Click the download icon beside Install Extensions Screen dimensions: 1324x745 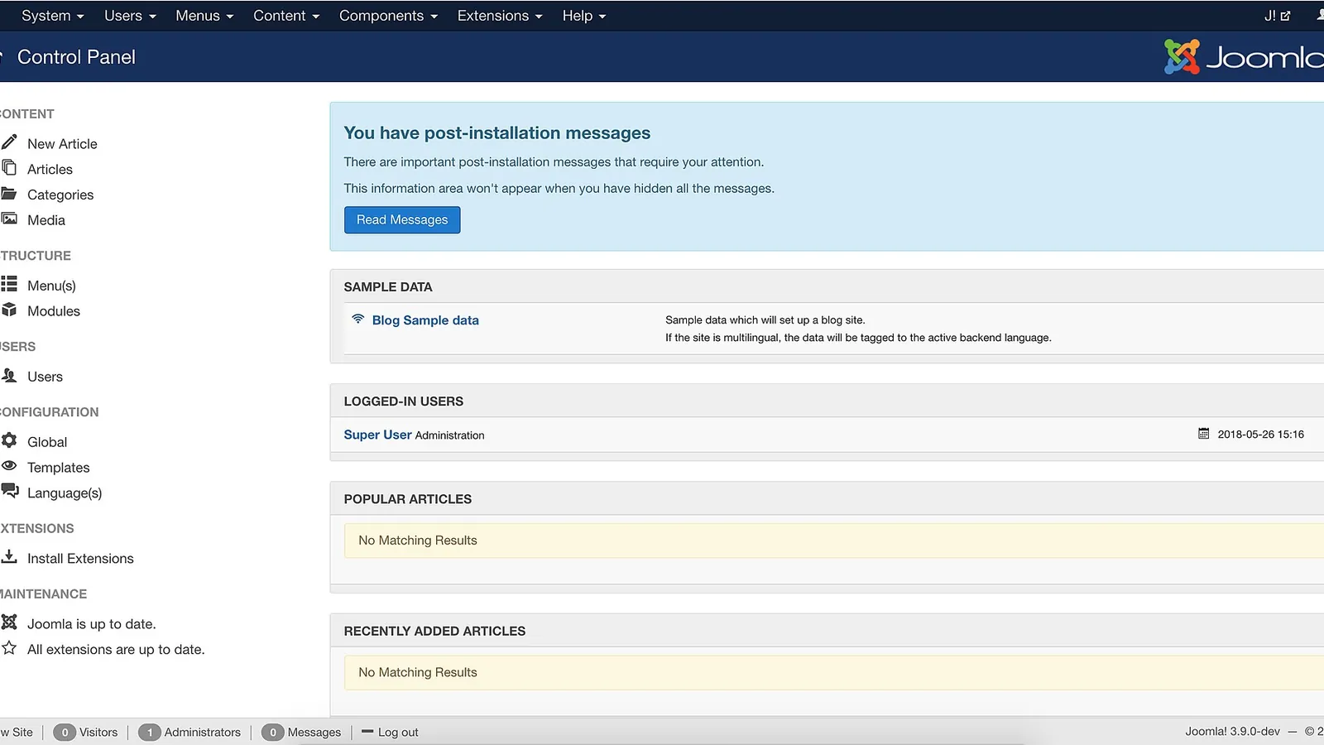click(x=9, y=556)
